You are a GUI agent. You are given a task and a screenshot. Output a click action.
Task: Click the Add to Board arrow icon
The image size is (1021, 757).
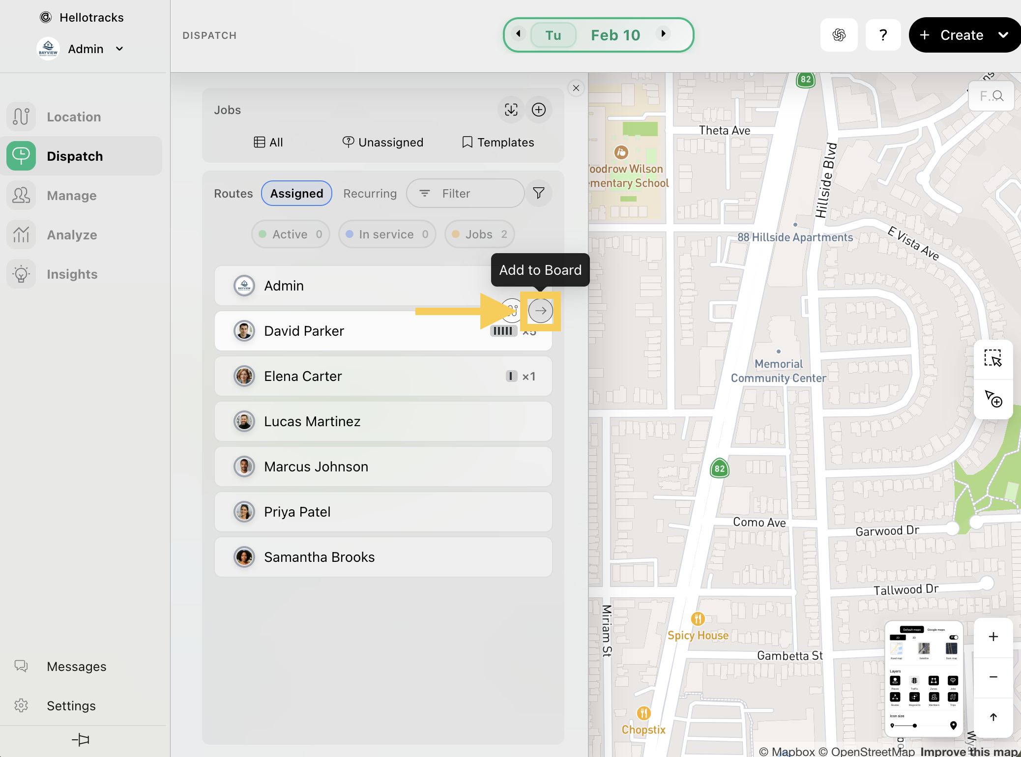540,311
